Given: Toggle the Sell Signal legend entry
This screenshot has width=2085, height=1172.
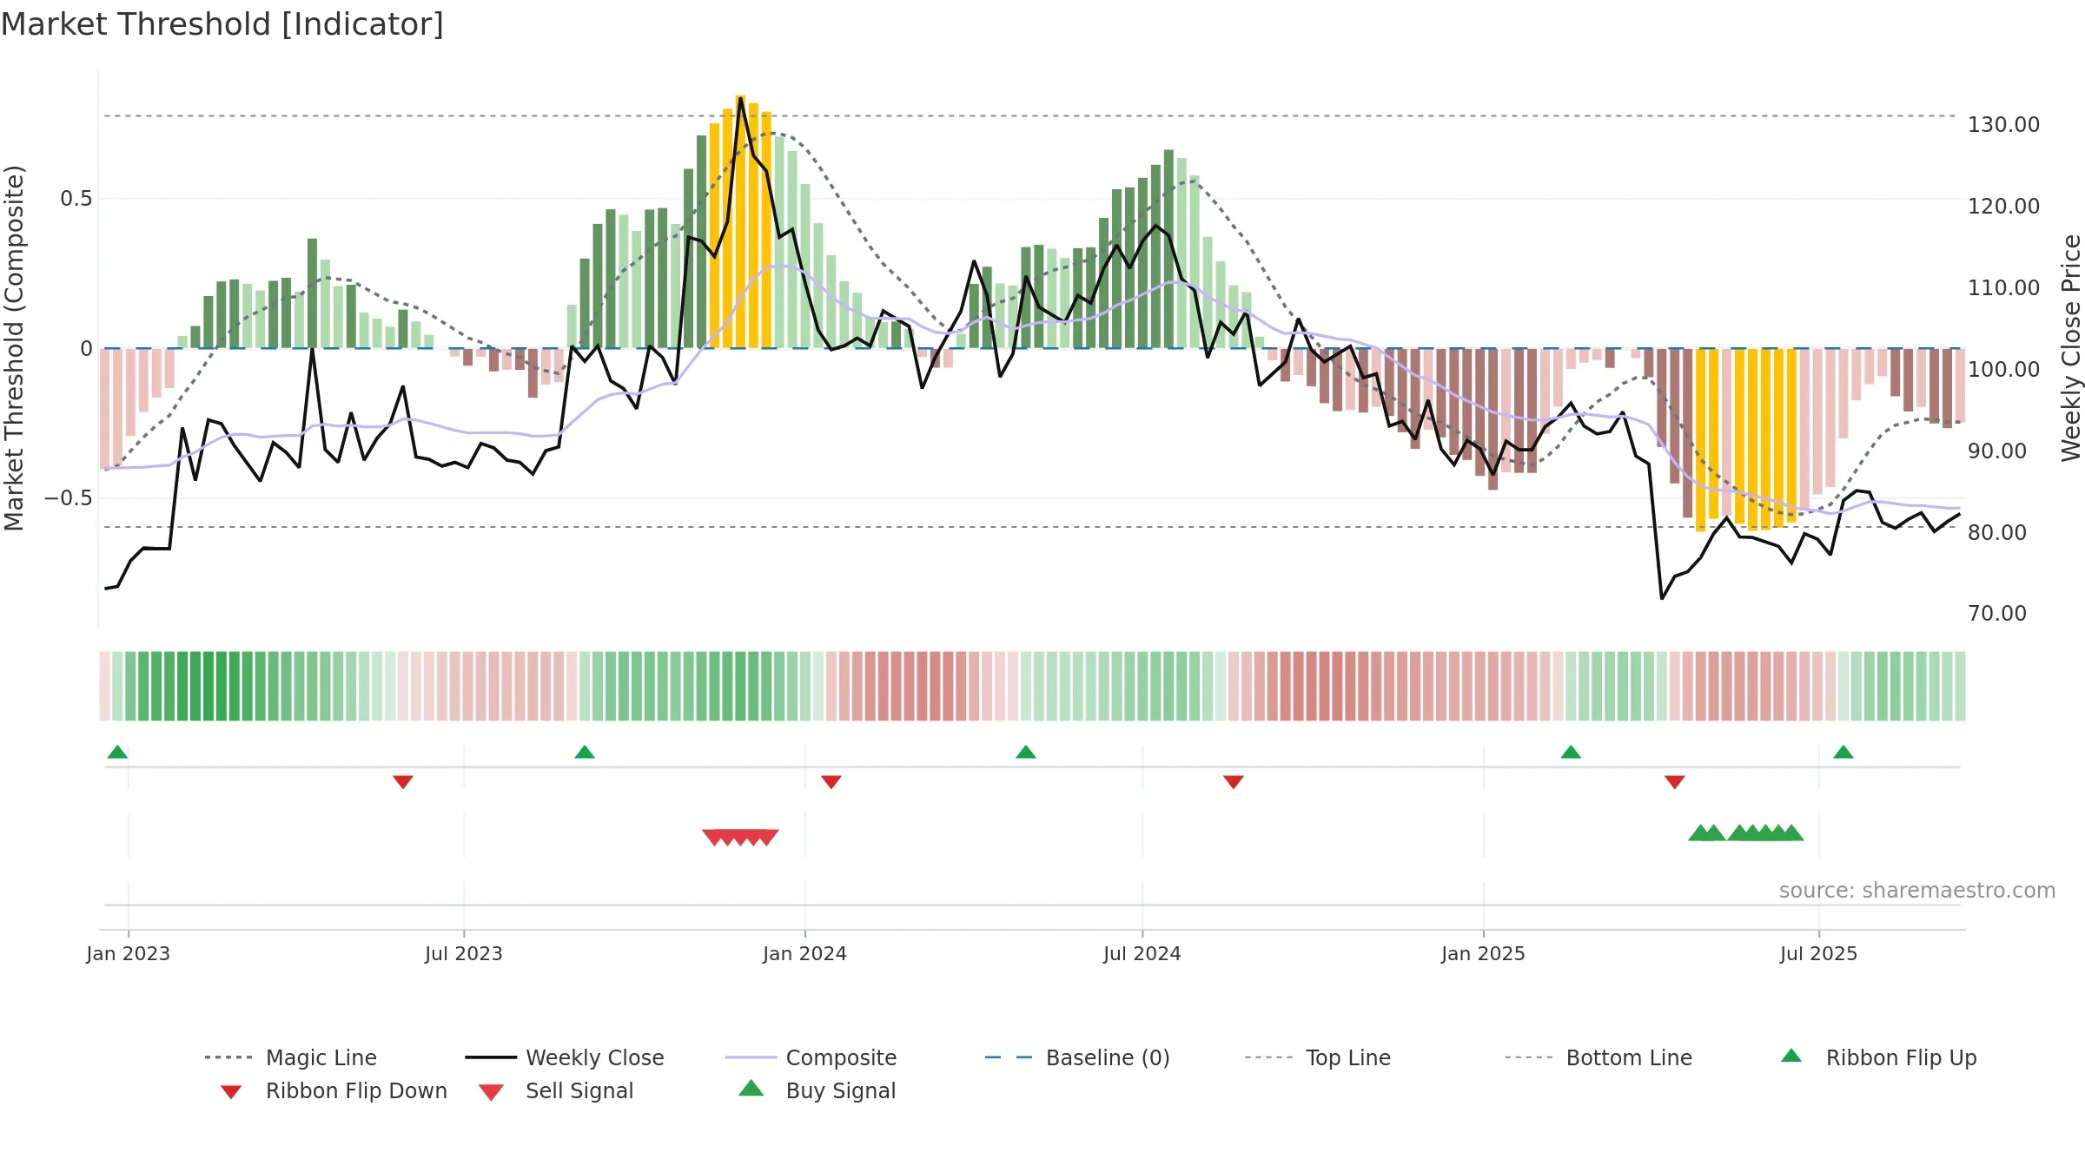Looking at the screenshot, I should 556,1090.
